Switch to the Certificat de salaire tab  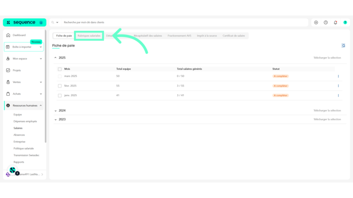click(233, 36)
